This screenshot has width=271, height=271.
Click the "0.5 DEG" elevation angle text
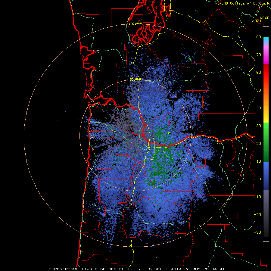(153, 269)
